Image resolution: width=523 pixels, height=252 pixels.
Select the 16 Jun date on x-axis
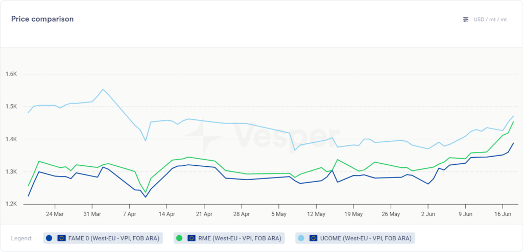pyautogui.click(x=503, y=214)
